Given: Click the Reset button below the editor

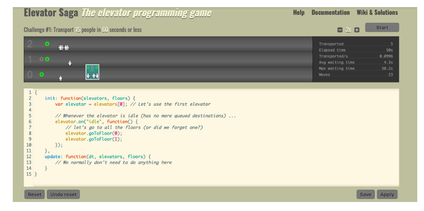Looking at the screenshot, I should click(x=35, y=194).
